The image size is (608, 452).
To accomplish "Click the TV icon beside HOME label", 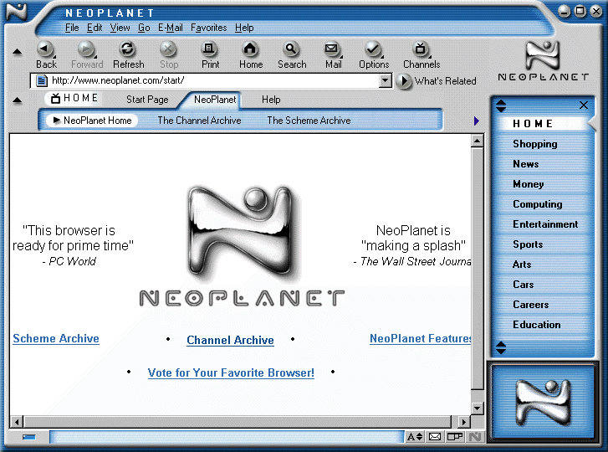I will [x=56, y=98].
